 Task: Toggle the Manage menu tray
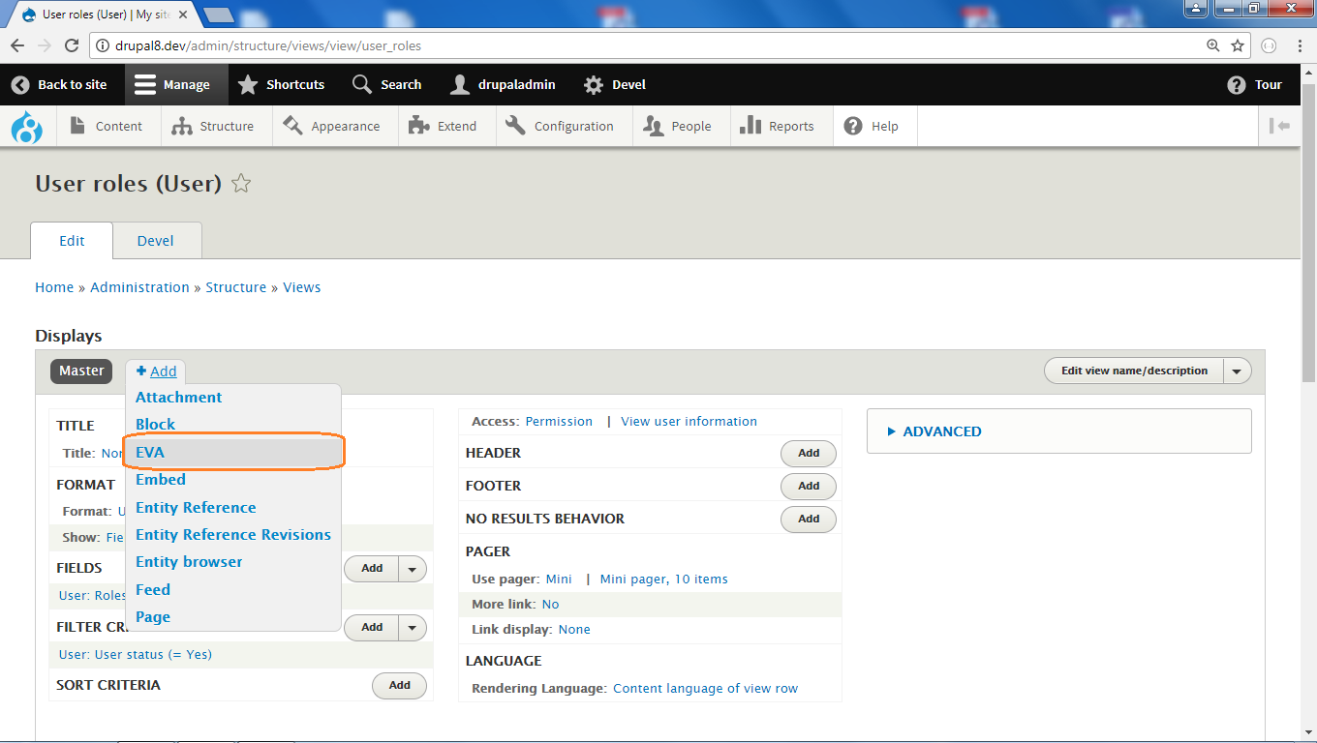coord(172,85)
